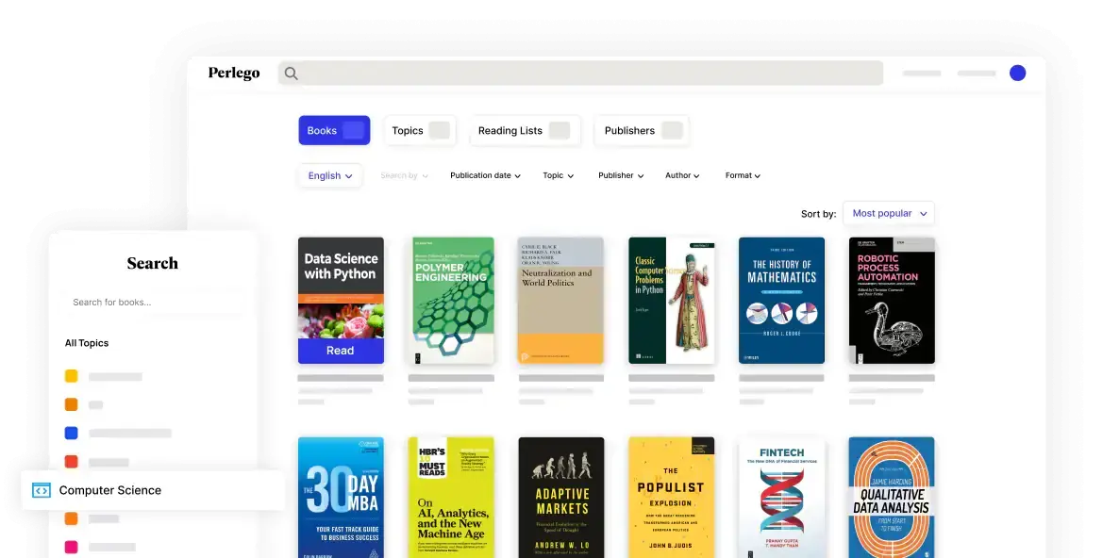The height and width of the screenshot is (558, 1103).
Task: Expand the Publication date filter
Action: pyautogui.click(x=485, y=175)
